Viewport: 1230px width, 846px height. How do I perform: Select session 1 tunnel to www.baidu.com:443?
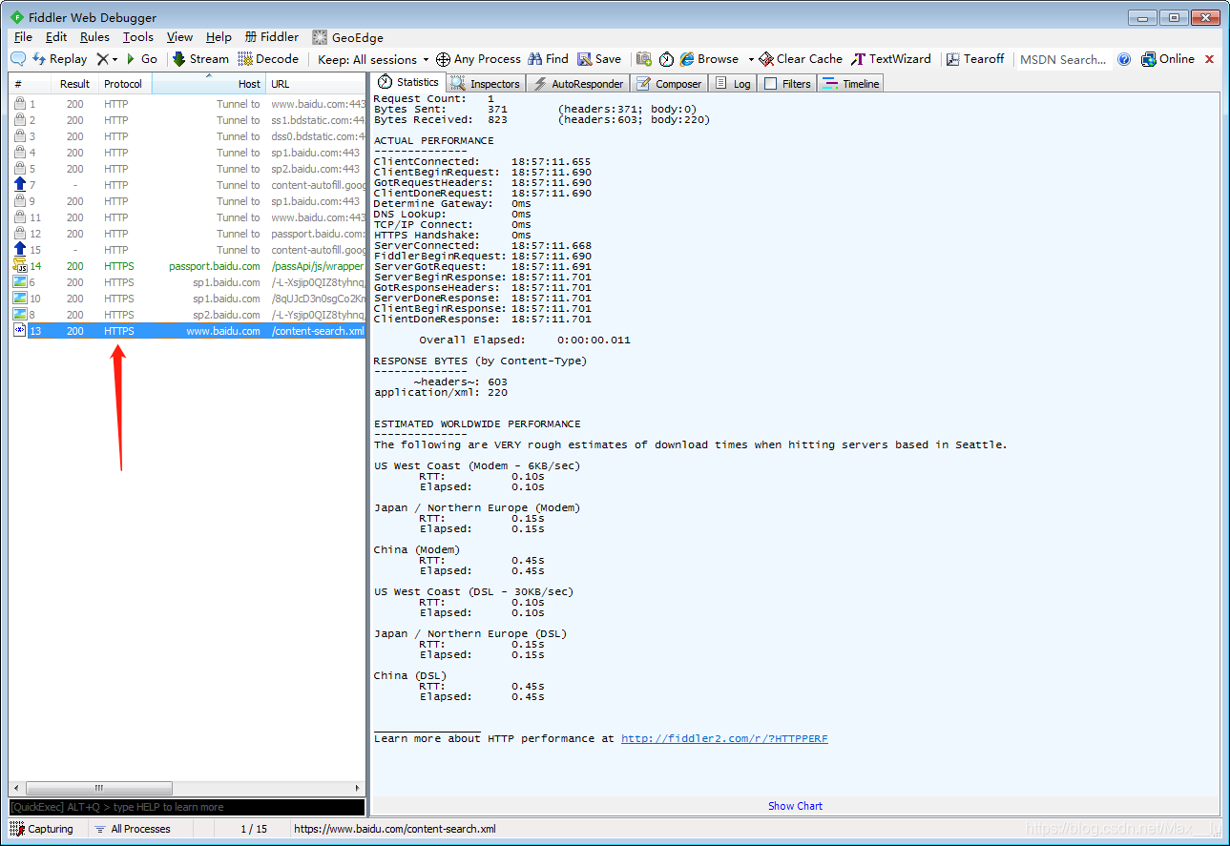point(187,104)
